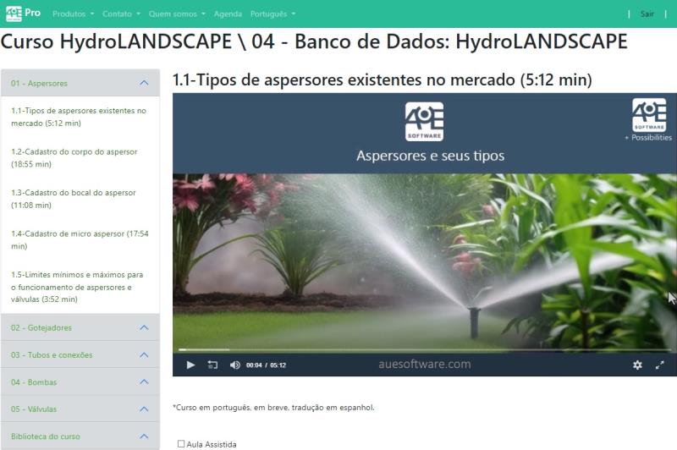Expand the 05 - Válvulas section chevron
Screen dimensions: 677x450
pos(144,409)
